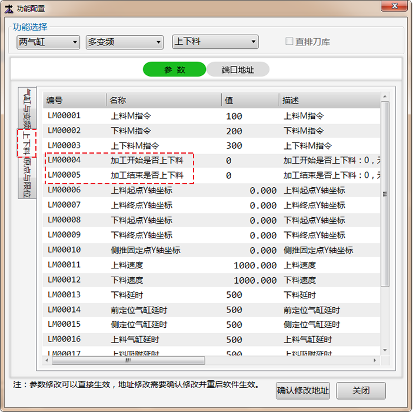Viewport: 413px width, 412px height.
Task: Click the 上料M指令 description cell
Action: [x=304, y=116]
